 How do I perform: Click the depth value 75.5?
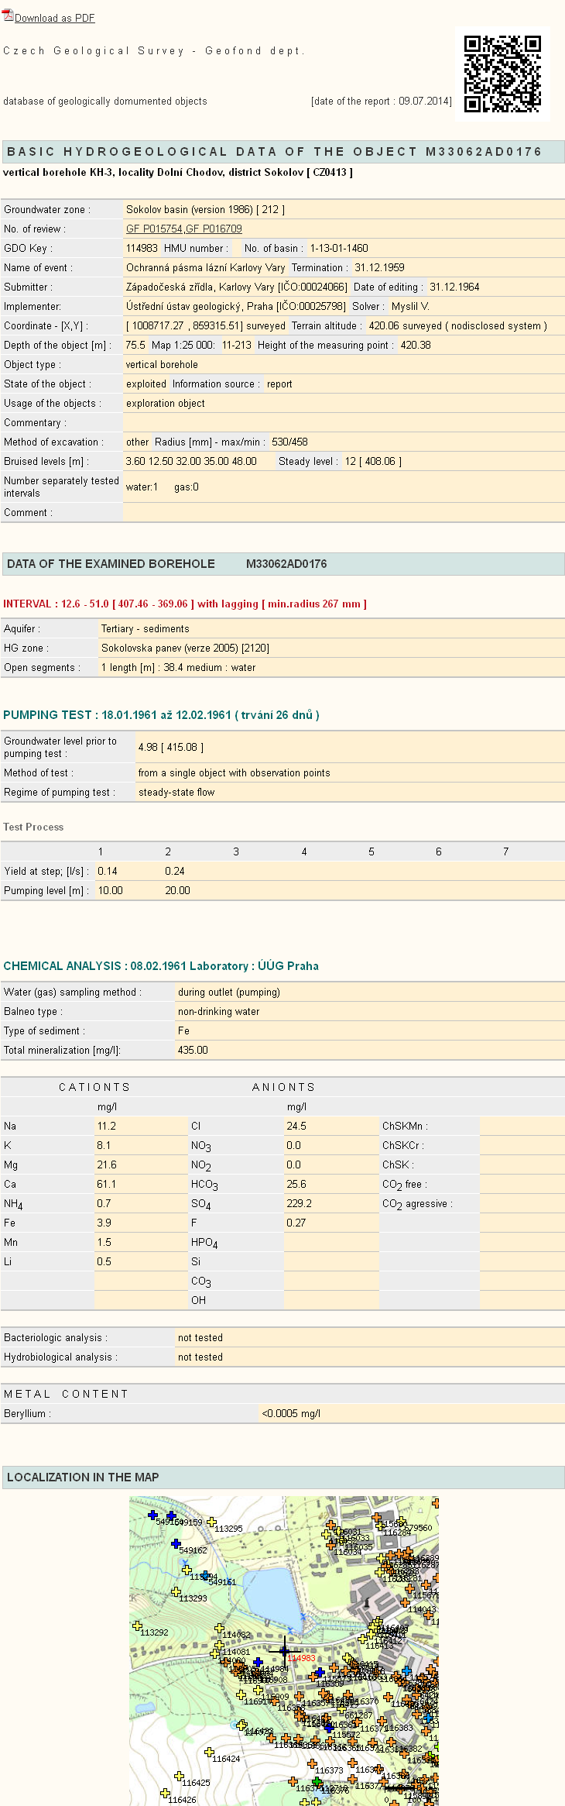tap(135, 345)
